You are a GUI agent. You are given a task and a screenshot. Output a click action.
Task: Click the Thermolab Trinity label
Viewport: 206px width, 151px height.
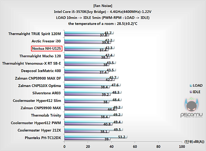pyautogui.click(x=46, y=115)
